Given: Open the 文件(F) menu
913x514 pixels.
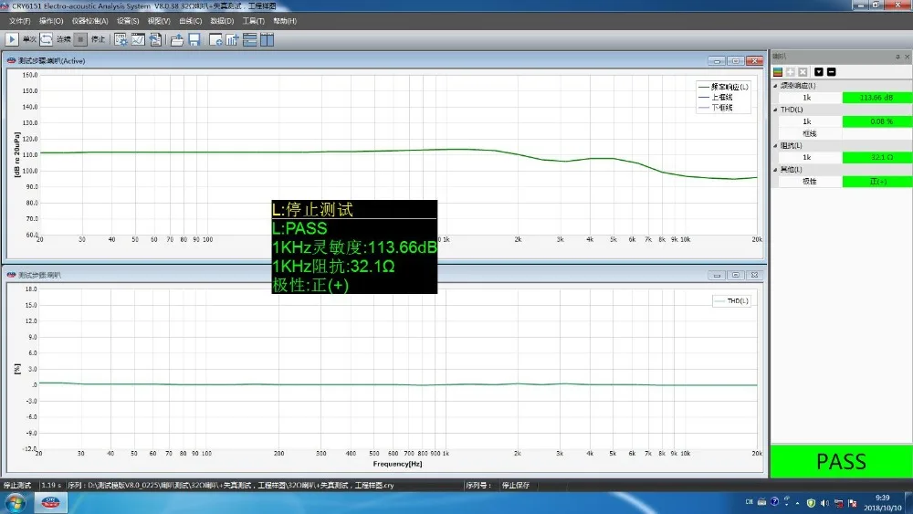Looking at the screenshot, I should point(20,20).
